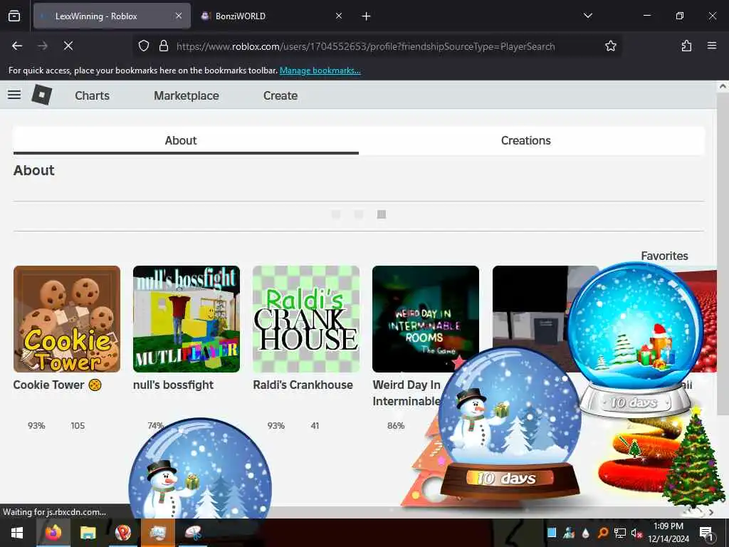Screen dimensions: 729x547
Task: Open null's bossfight game thumbnail
Action: tap(187, 319)
